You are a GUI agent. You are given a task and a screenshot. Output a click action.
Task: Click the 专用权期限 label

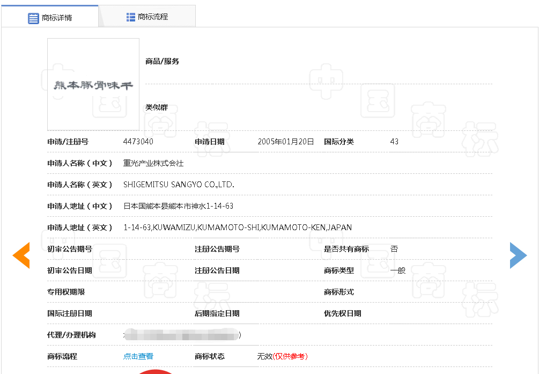click(65, 292)
